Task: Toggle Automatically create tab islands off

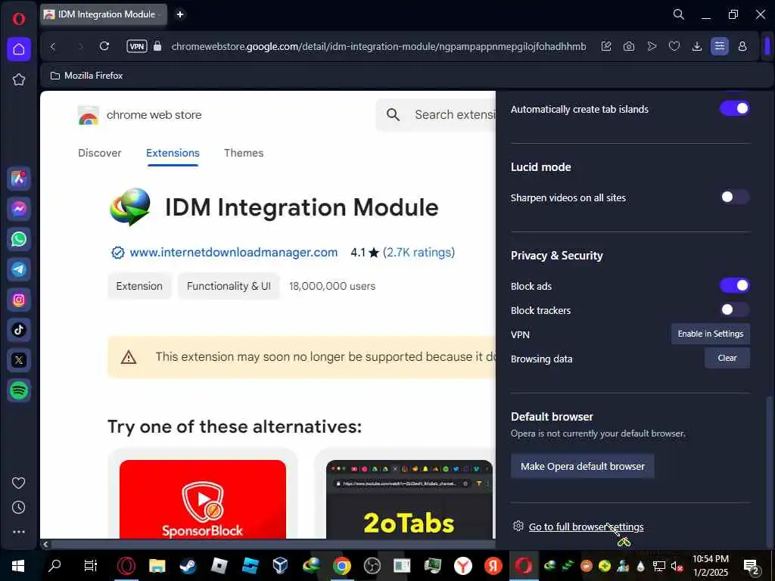Action: 734,109
